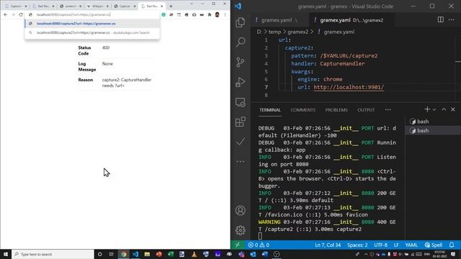Open Chrome profile avatar
Image resolution: width=461 pixels, height=259 pixels.
218,14
